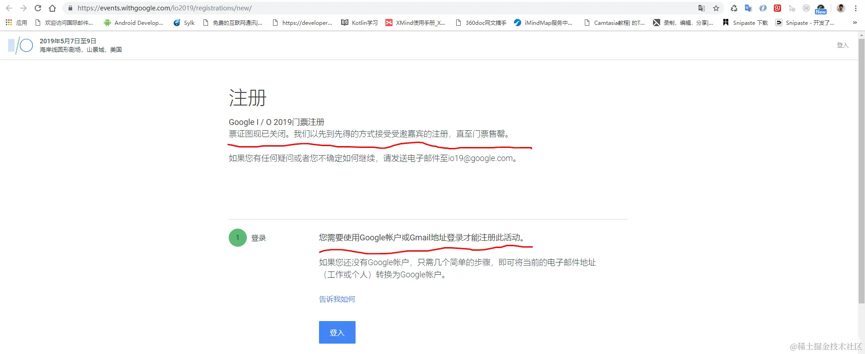Open the 360doc网文摘手 bookmark
Screen dimensions: 865x354
[x=481, y=23]
